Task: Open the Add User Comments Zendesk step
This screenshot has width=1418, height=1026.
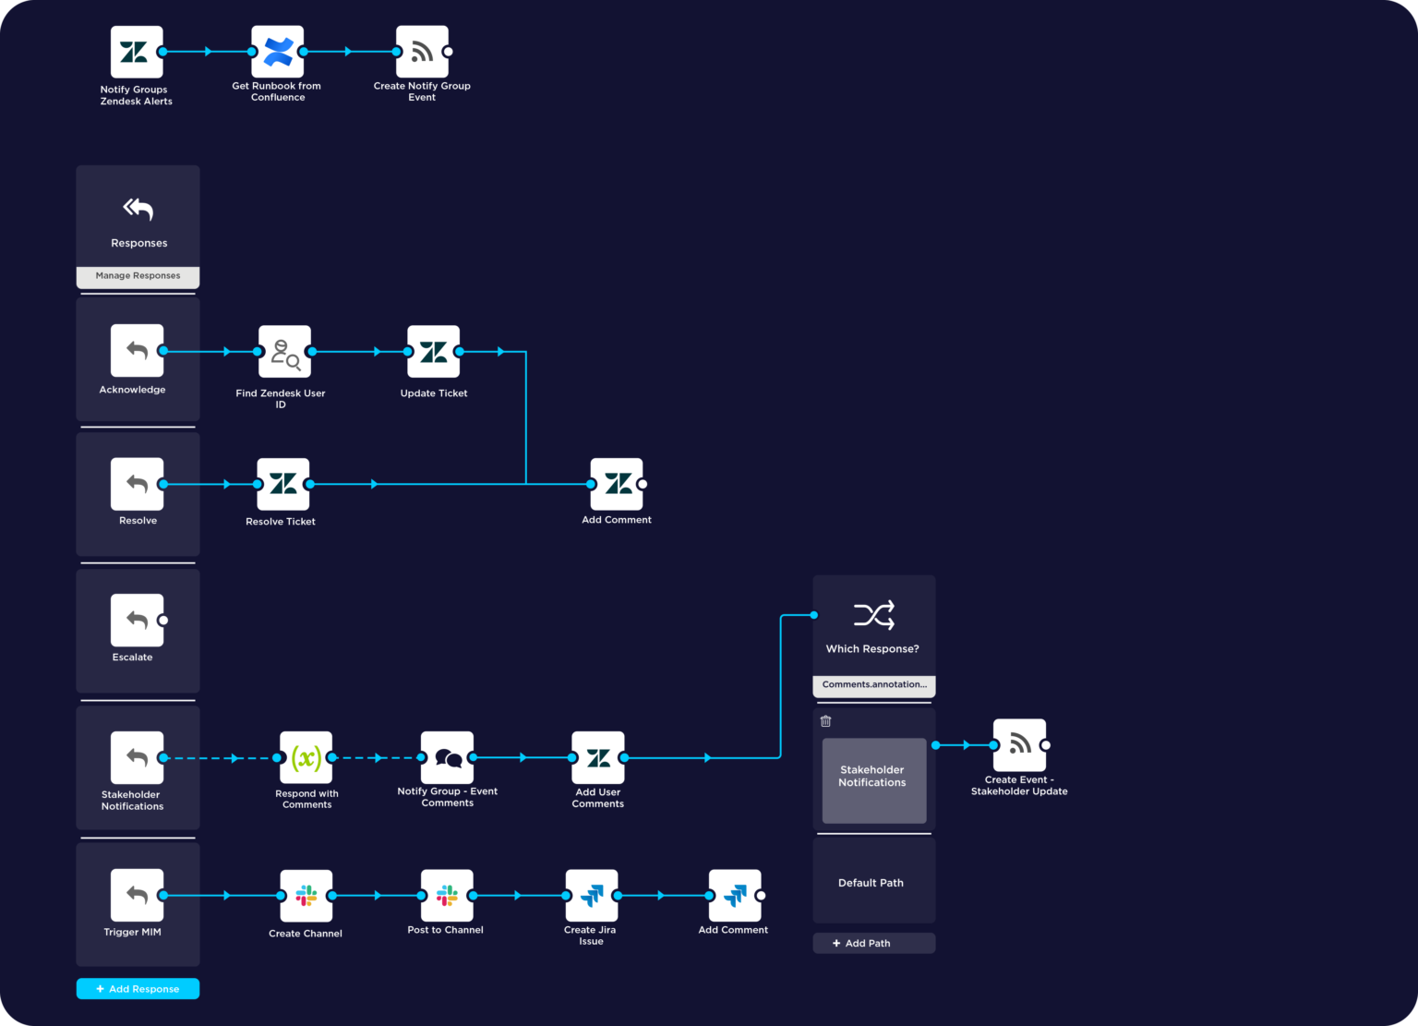Action: tap(598, 757)
